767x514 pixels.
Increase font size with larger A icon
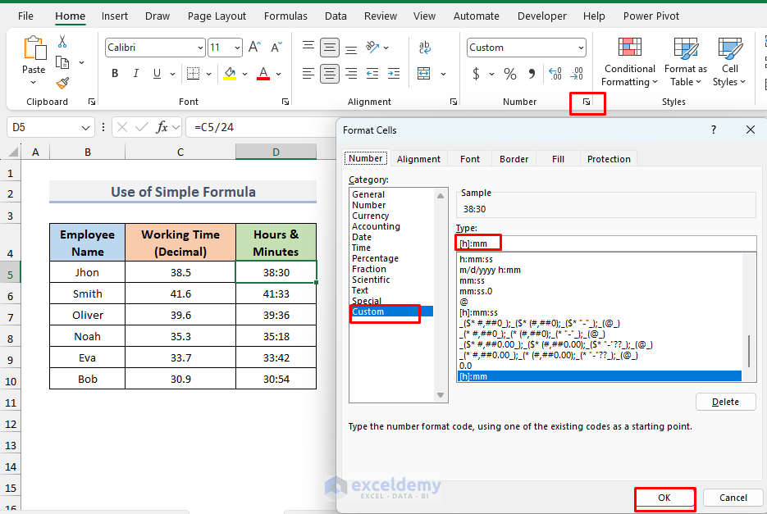point(254,48)
